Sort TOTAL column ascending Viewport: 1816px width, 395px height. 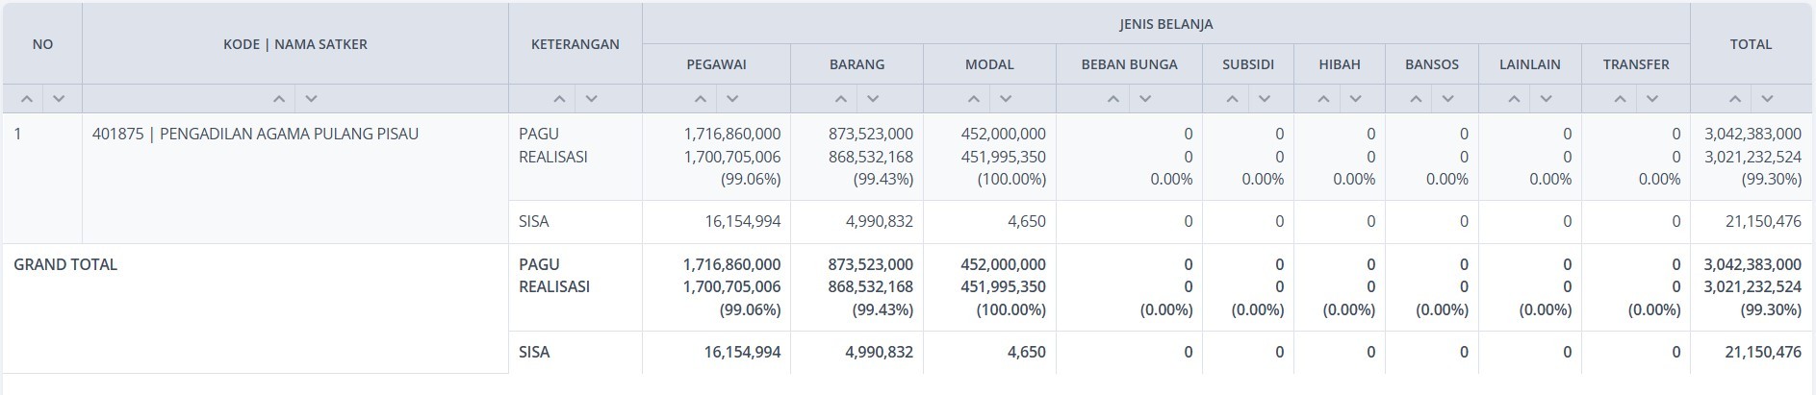tap(1735, 99)
